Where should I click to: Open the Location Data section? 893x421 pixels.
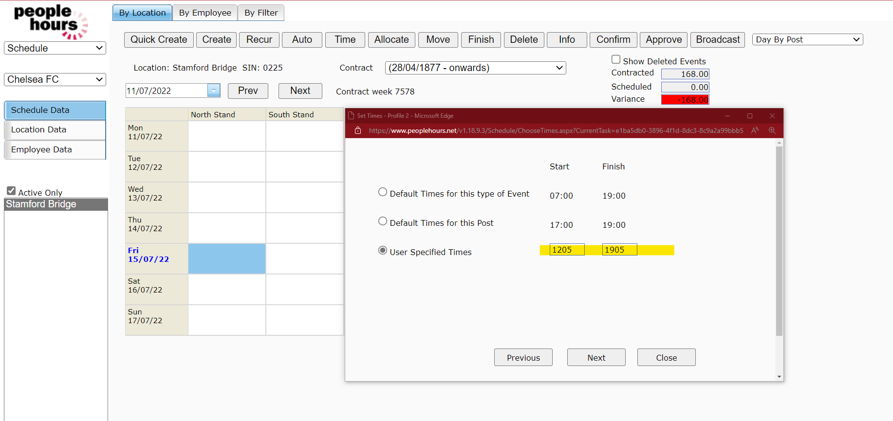point(55,130)
